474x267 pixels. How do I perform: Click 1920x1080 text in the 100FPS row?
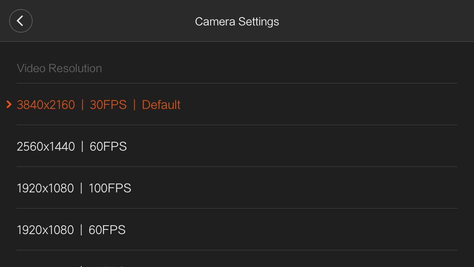click(x=45, y=188)
